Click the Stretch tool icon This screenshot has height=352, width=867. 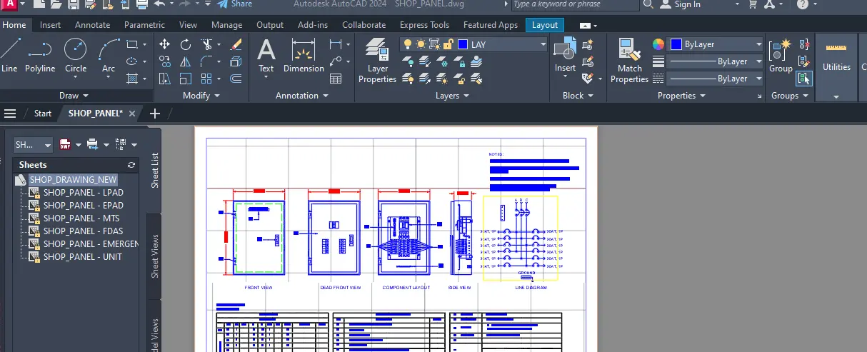click(165, 79)
